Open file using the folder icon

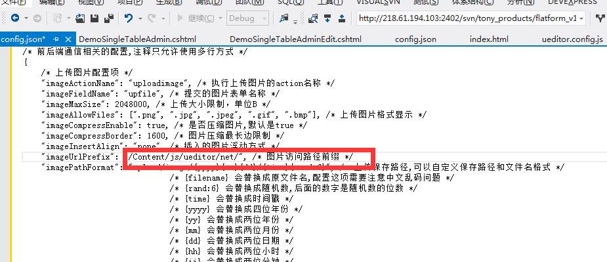pos(80,18)
